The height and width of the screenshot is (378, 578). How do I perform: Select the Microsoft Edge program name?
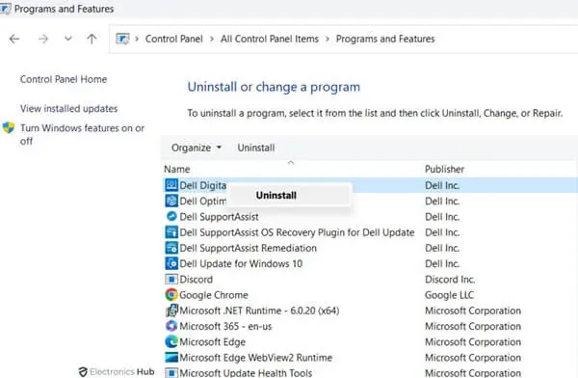pyautogui.click(x=212, y=342)
